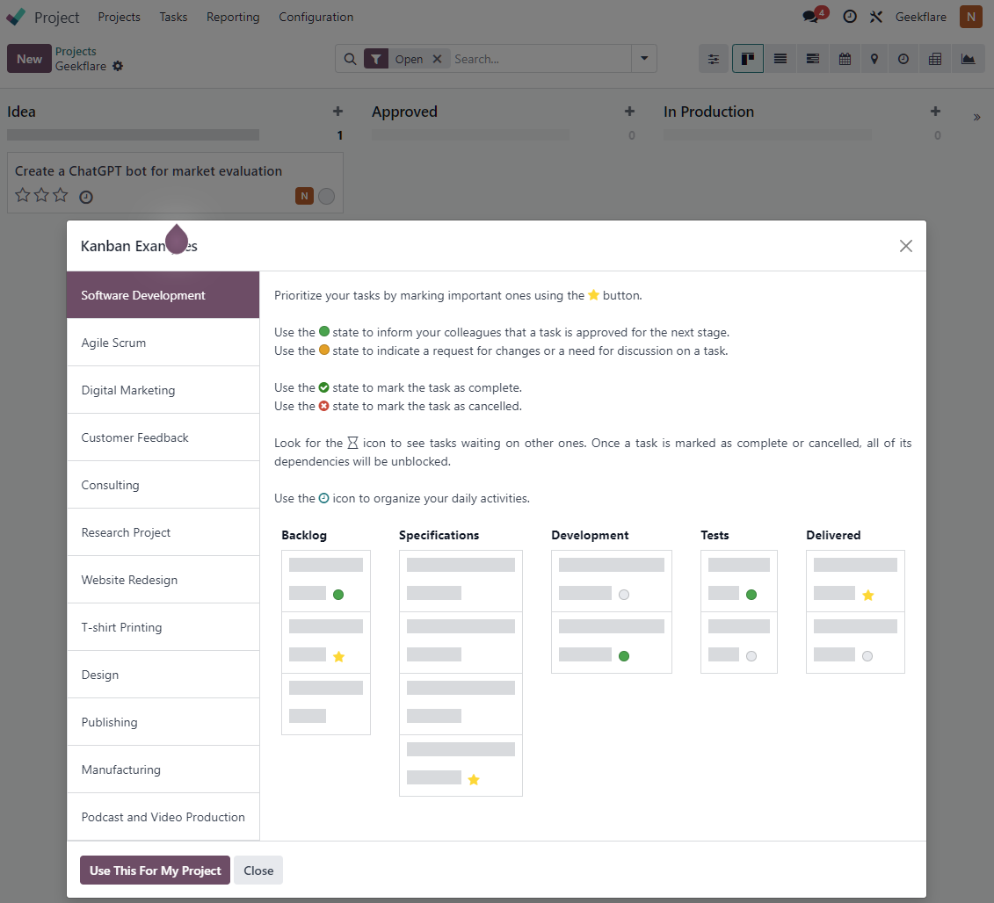Switch to Pivot table view
The width and height of the screenshot is (994, 903).
pyautogui.click(x=935, y=59)
